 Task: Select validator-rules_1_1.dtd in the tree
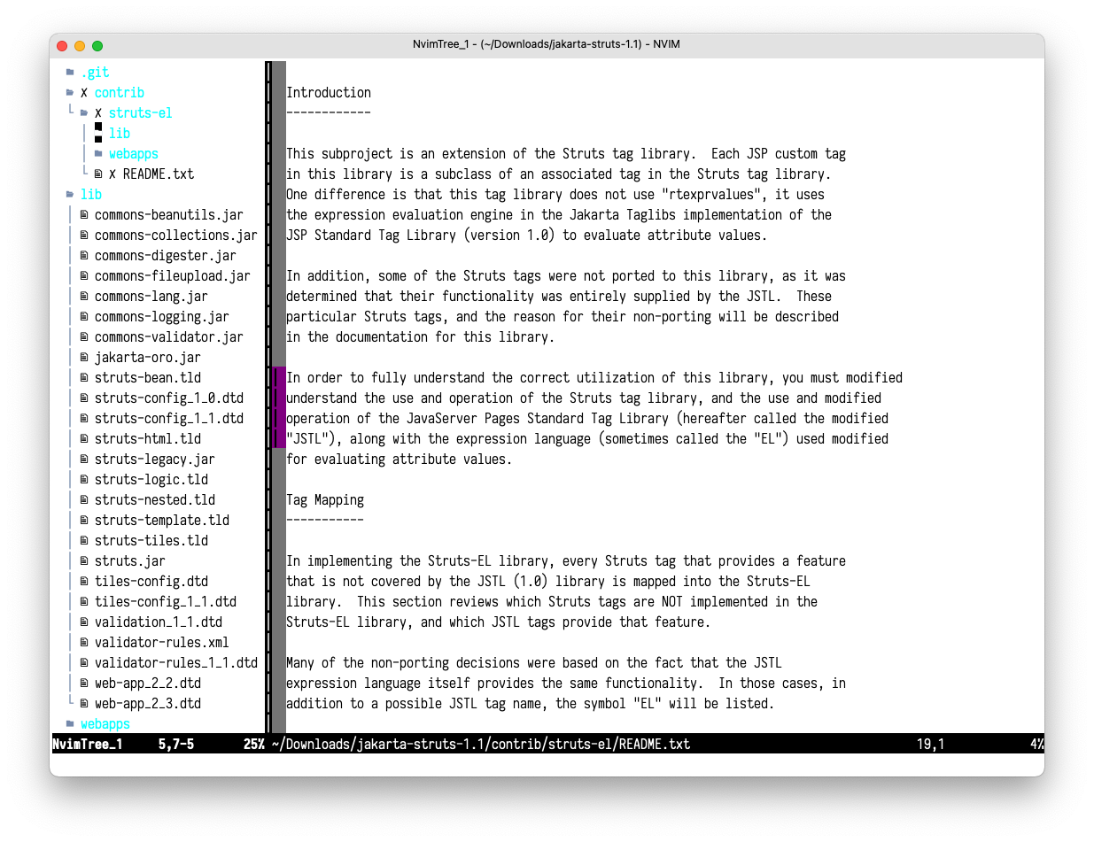click(176, 663)
